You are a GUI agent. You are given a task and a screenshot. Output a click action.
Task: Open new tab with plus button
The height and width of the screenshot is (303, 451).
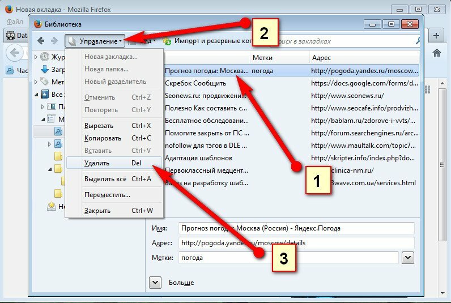coord(437,35)
